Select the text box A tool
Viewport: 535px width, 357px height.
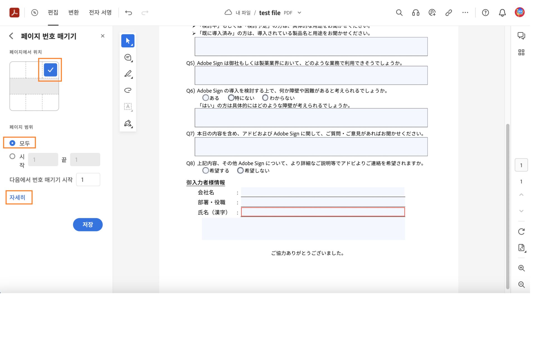128,107
